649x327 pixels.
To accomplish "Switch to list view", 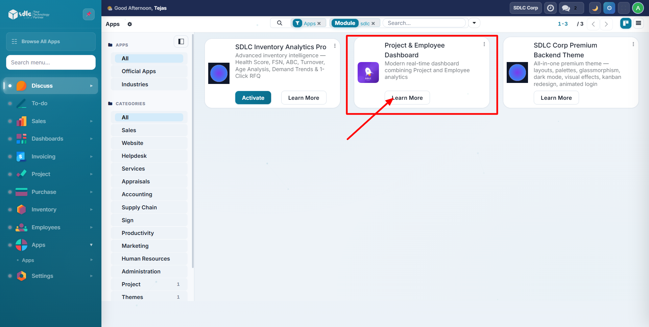I will 638,23.
